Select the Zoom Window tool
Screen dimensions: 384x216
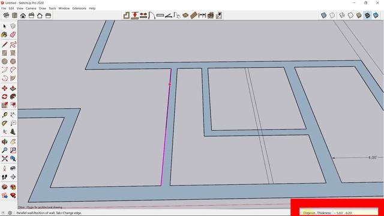tap(13, 150)
